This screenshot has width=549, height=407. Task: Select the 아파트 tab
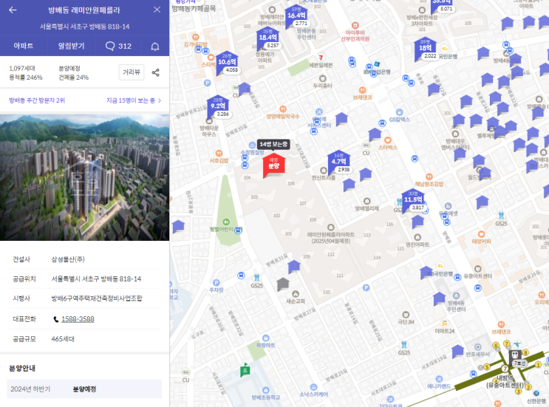(x=24, y=46)
